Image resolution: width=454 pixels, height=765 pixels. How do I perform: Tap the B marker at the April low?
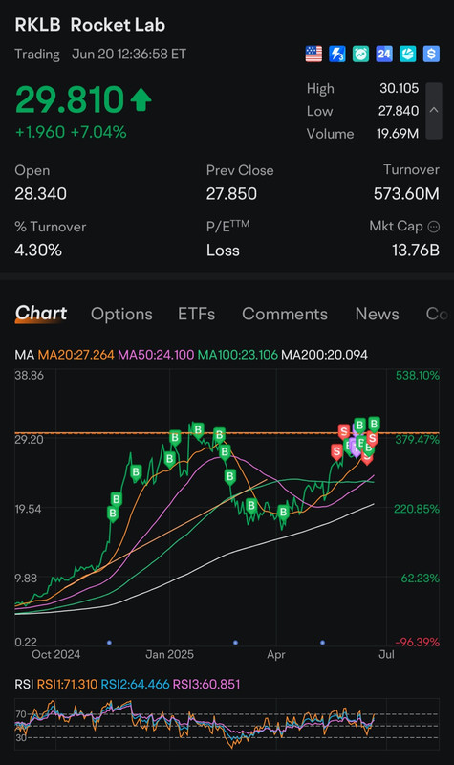(x=283, y=513)
